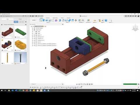Image resolution: width=140 pixels, height=105 pixels.
Task: Click the Orbit navigation icon in bottom bar
Action: coord(77,84)
